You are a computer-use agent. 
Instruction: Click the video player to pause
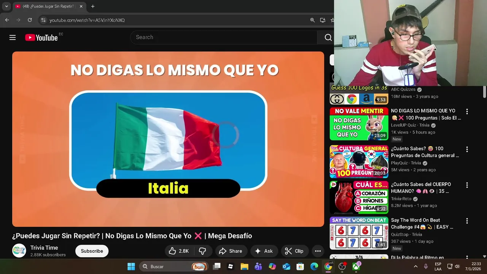pyautogui.click(x=168, y=139)
